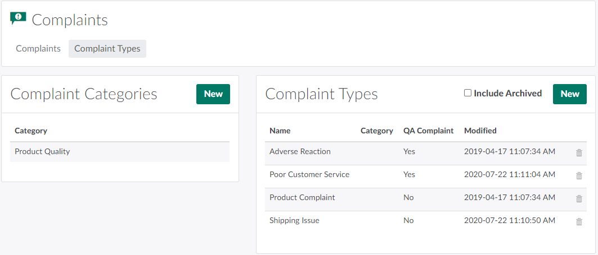
Task: Open the Product Complaint entry
Action: click(302, 197)
